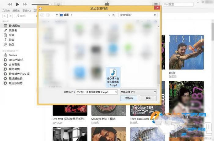
Task: Click the dialog search magnifier icon
Action: [155, 15]
